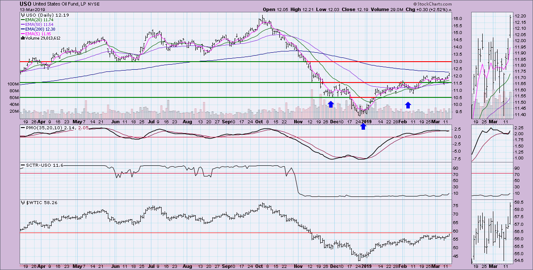Viewport: 533px width, 270px height.
Task: Click the blue arrow near late November bars
Action: click(330, 104)
